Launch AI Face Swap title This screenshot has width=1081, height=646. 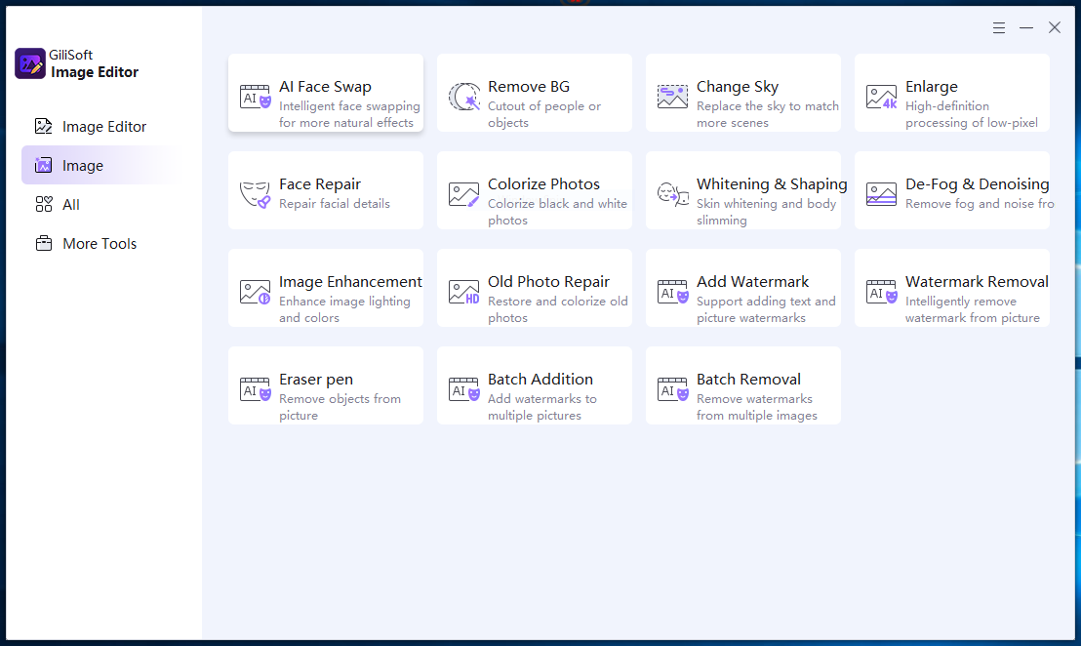click(325, 87)
